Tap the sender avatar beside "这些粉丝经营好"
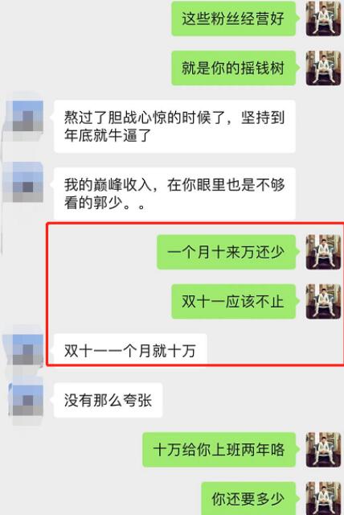 click(323, 19)
